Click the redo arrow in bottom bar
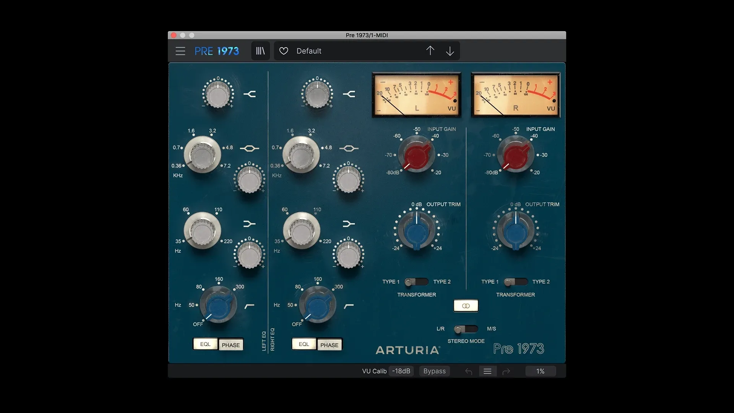This screenshot has height=413, width=734. coord(506,371)
